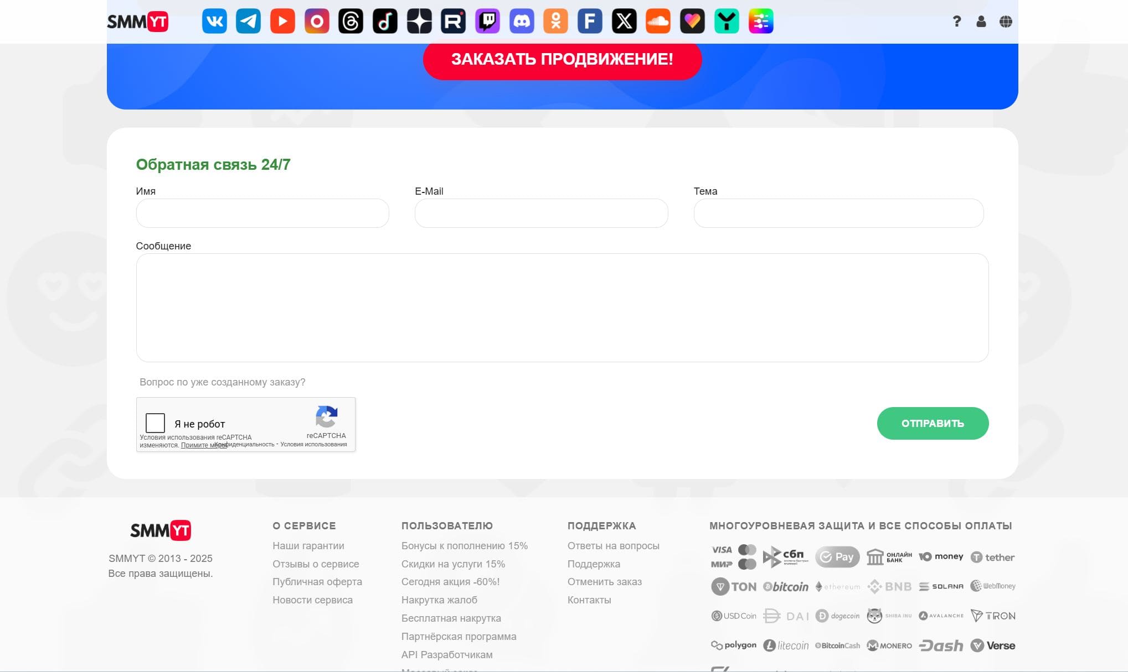This screenshot has width=1128, height=672.
Task: Click the ЗАКАЗАТЬ ПРОДВИЖЕНИЕ button
Action: tap(562, 59)
